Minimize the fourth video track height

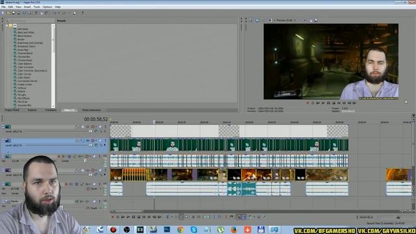[3, 169]
